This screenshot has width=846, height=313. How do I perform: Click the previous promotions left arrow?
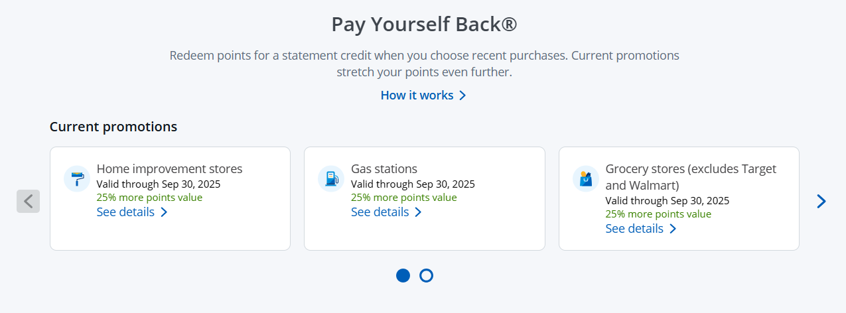pyautogui.click(x=28, y=201)
